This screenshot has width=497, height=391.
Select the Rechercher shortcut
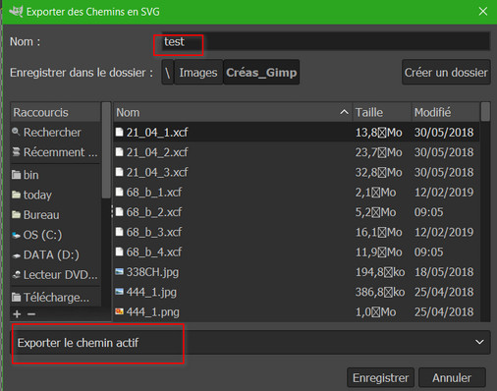pos(56,133)
